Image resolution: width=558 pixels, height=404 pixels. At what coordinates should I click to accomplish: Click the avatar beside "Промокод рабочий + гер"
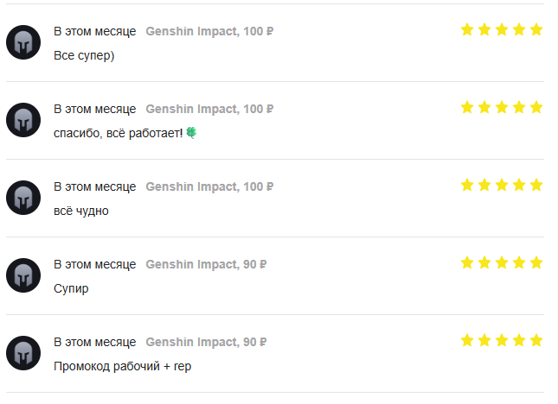(23, 353)
